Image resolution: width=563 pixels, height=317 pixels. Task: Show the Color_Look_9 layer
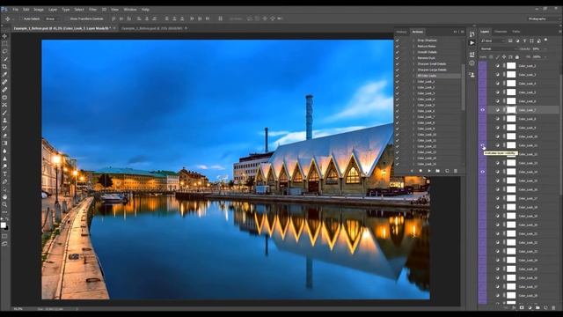(x=483, y=128)
